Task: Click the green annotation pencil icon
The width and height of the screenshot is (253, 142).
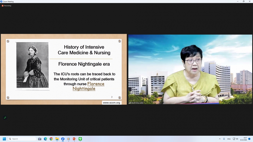Action: click(5, 118)
